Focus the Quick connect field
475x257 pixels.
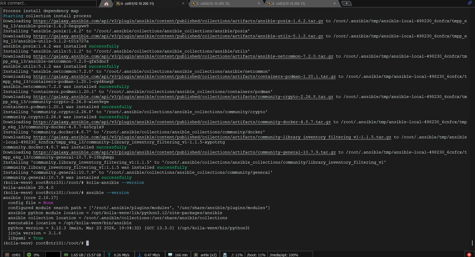pyautogui.click(x=48, y=3)
